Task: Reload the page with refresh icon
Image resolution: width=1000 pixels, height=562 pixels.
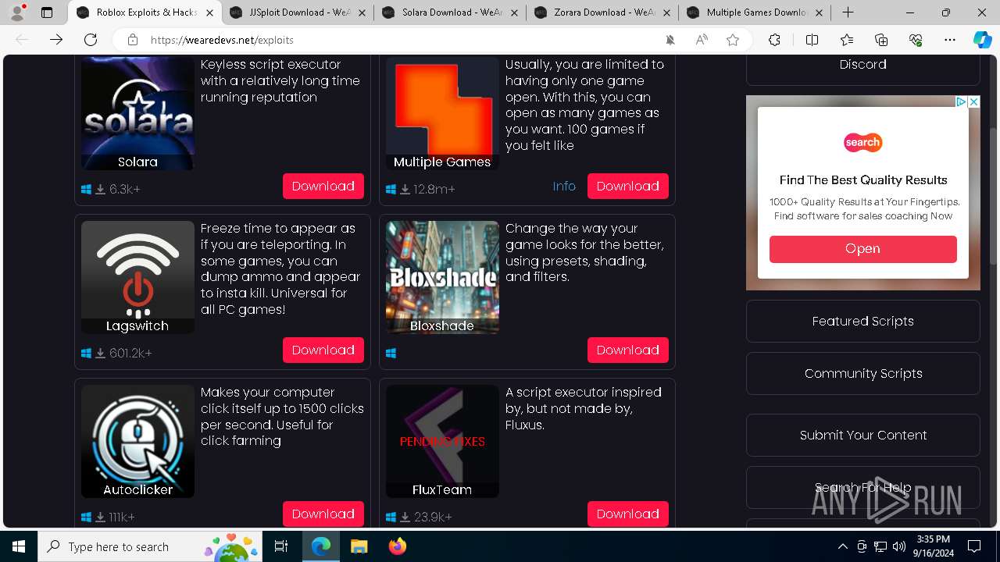Action: click(x=91, y=40)
